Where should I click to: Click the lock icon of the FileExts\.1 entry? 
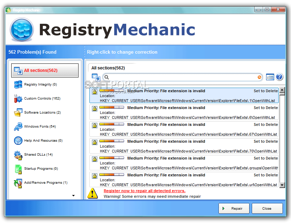pyautogui.click(x=95, y=92)
